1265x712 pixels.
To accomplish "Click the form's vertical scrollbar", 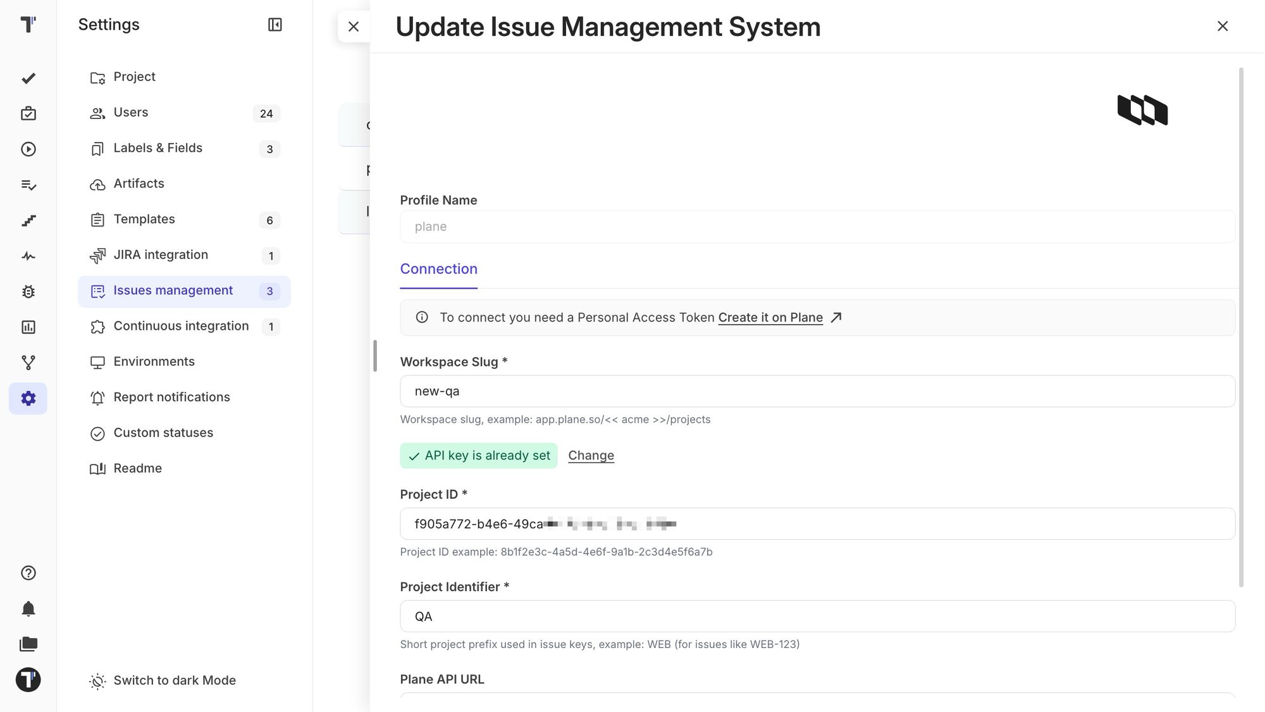I will pyautogui.click(x=1241, y=327).
